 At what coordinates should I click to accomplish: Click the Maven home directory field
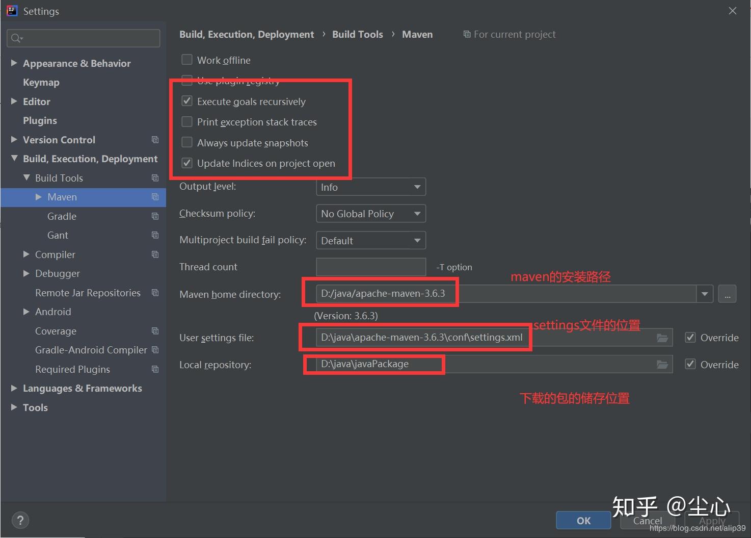(x=506, y=294)
